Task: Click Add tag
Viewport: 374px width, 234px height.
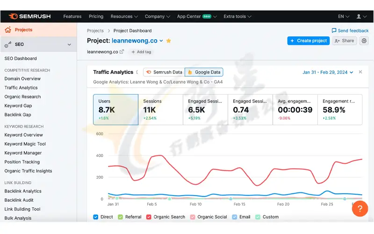Action: pyautogui.click(x=141, y=52)
